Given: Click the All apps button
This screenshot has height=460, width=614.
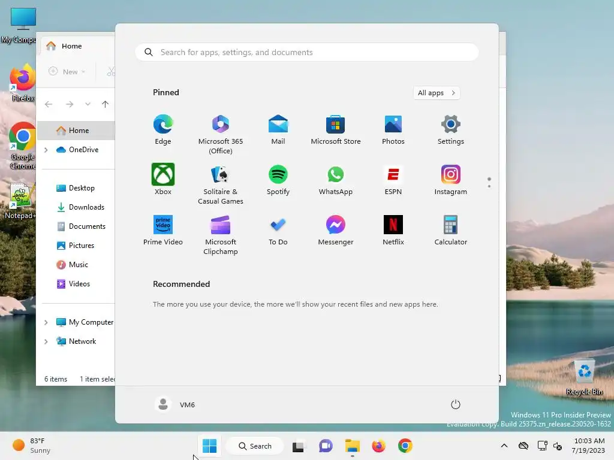Looking at the screenshot, I should pyautogui.click(x=437, y=93).
